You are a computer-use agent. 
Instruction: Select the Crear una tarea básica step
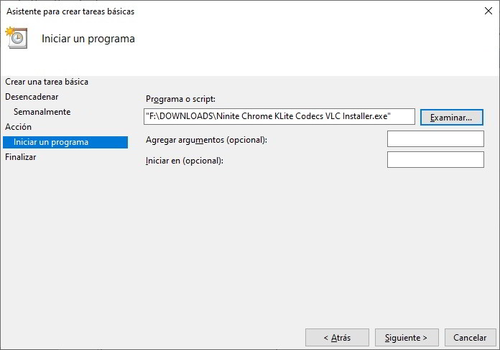(x=47, y=82)
